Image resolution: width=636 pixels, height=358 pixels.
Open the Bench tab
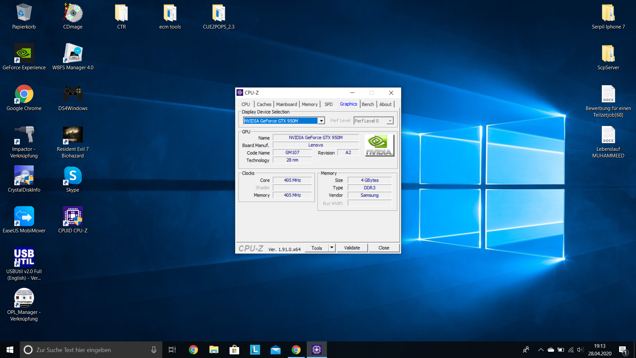point(367,104)
